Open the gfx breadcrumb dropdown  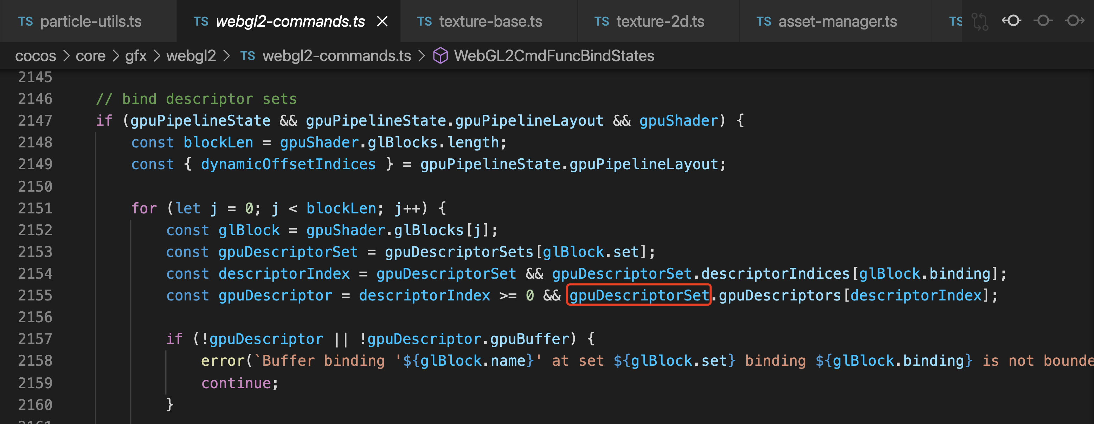point(135,55)
